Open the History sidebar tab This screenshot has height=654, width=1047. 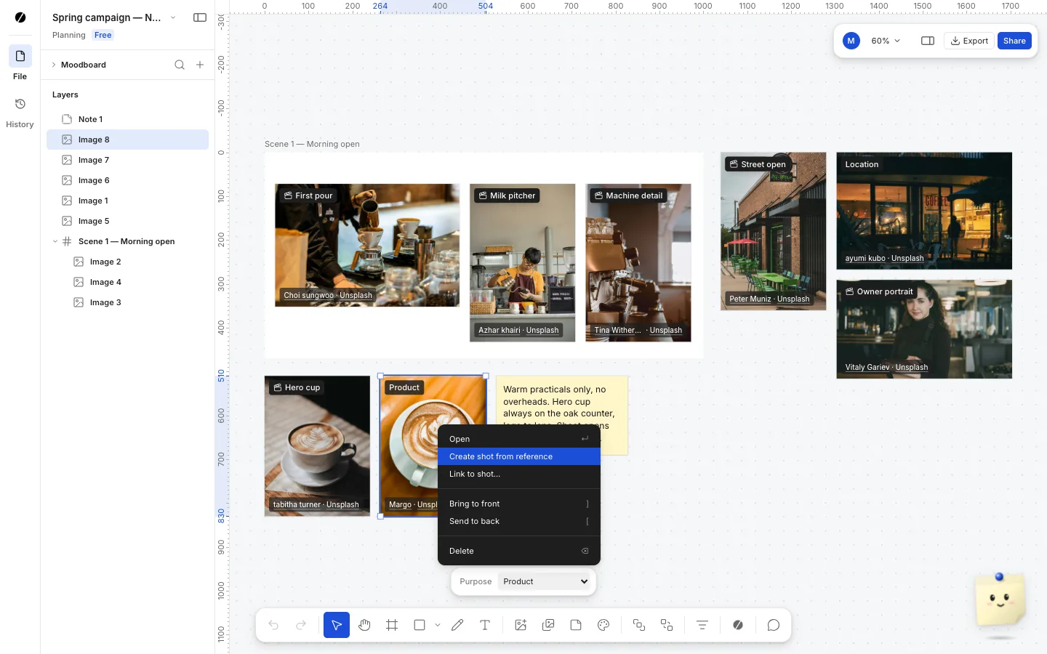20,113
